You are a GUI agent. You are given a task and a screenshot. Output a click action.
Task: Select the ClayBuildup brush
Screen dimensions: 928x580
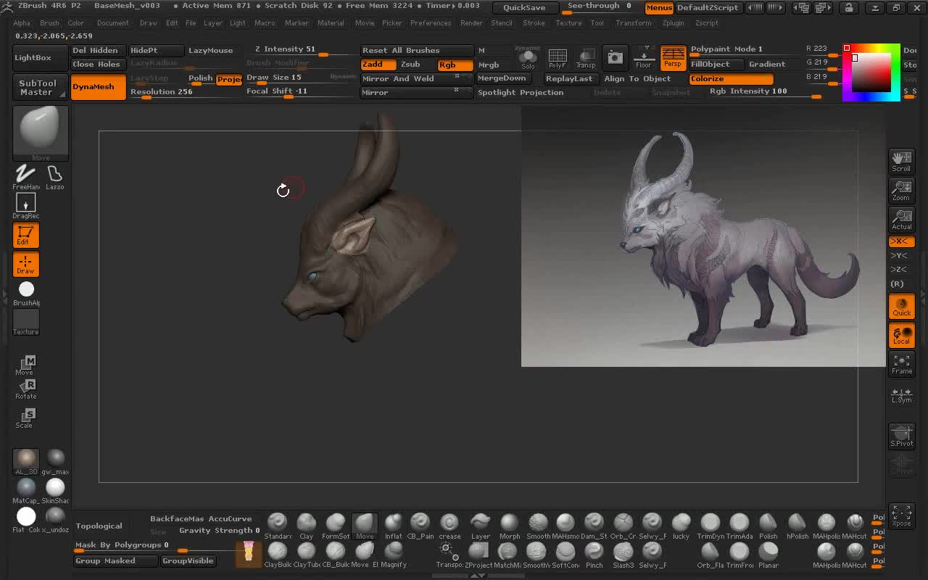click(x=278, y=555)
